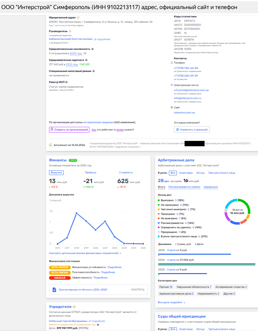
Task: Switch finance chart to Прибыль
Action: click(x=90, y=173)
